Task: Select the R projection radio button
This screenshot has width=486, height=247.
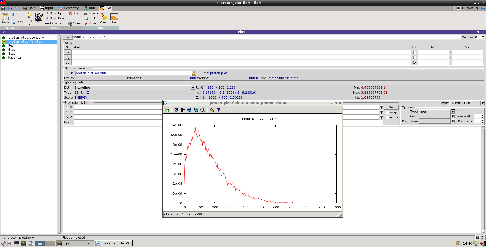Action: coord(67,107)
